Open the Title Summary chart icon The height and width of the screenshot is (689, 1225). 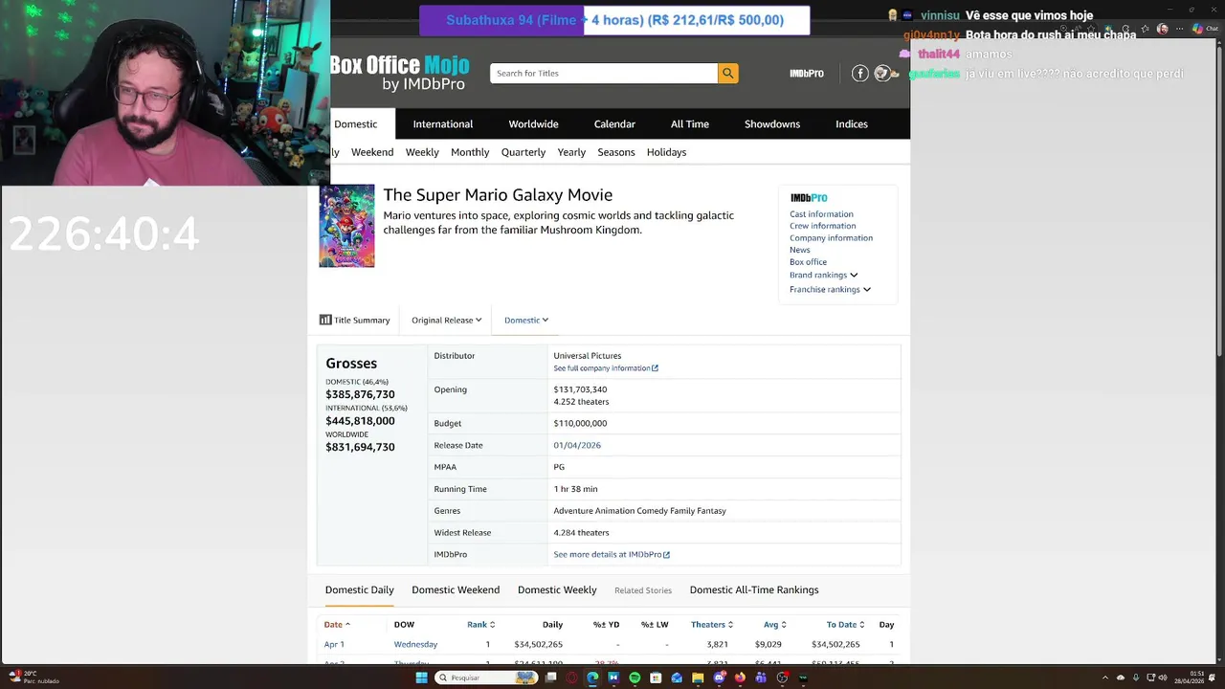coord(325,320)
